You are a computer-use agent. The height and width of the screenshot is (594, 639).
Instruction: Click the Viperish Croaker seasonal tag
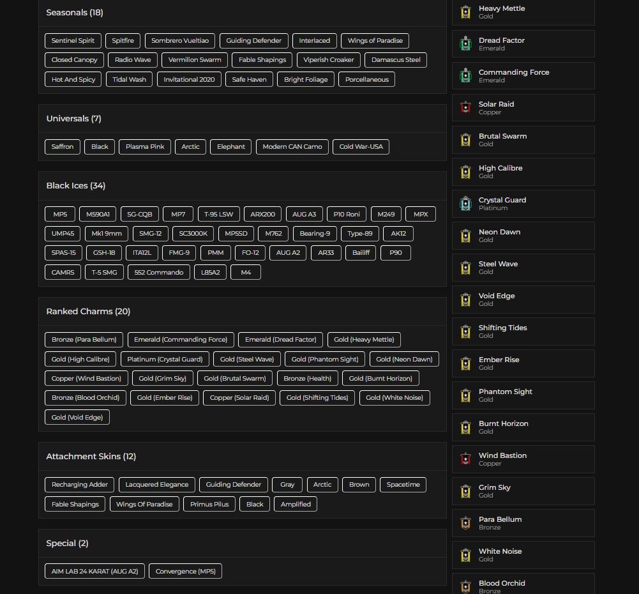coord(329,59)
